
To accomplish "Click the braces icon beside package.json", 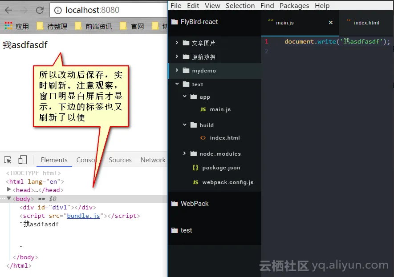I will (195, 168).
